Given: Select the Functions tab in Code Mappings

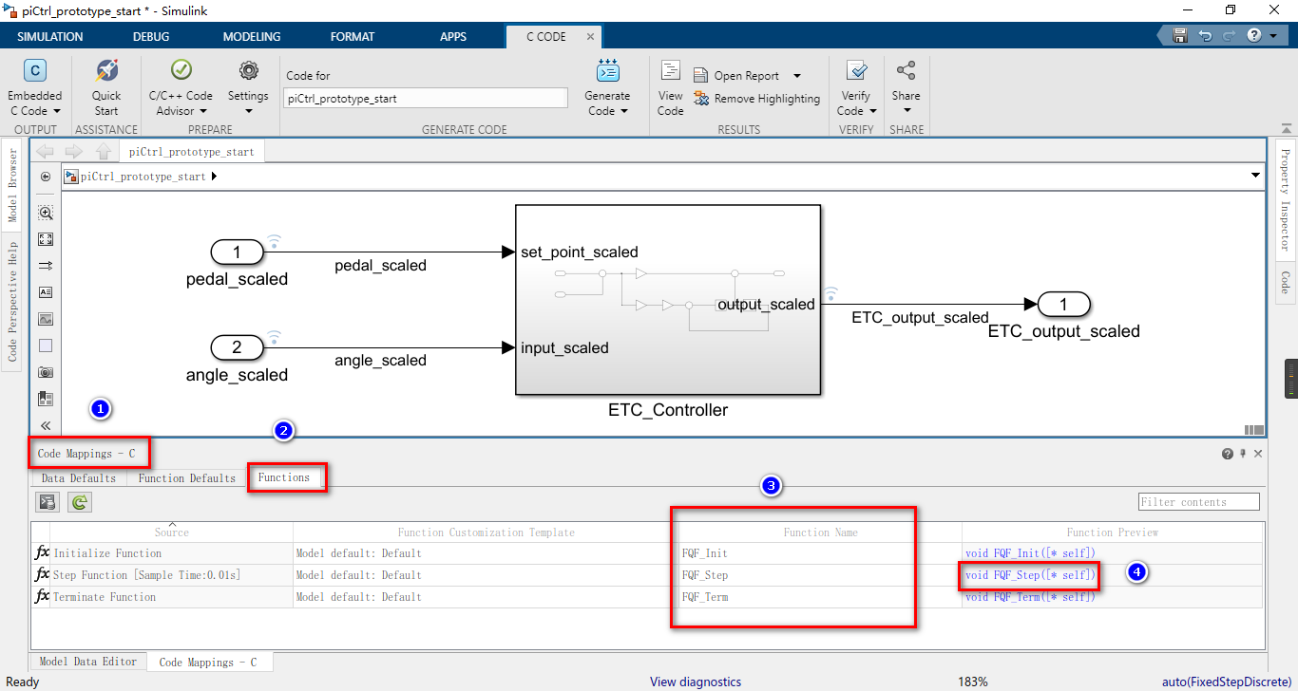Looking at the screenshot, I should click(x=284, y=477).
